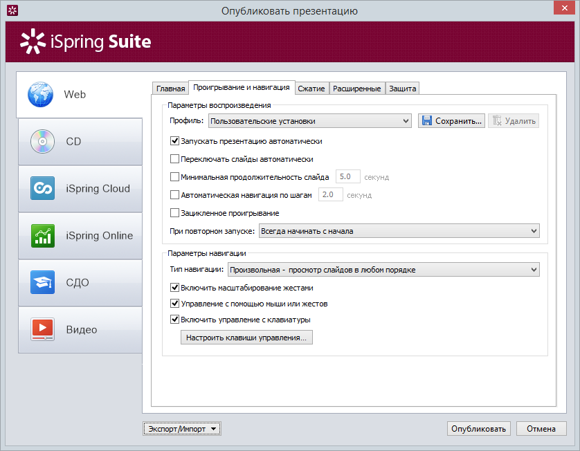Viewport: 580px width, 451px height.
Task: Click the CD disc icon
Action: tap(42, 141)
